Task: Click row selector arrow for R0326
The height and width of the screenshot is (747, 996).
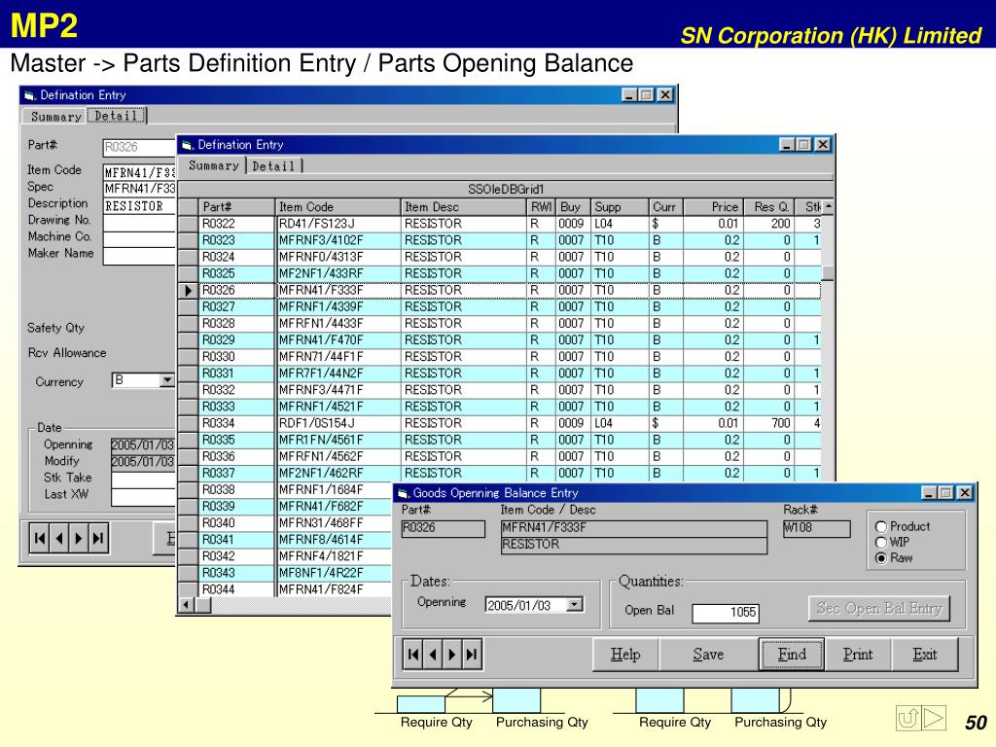Action: click(188, 290)
